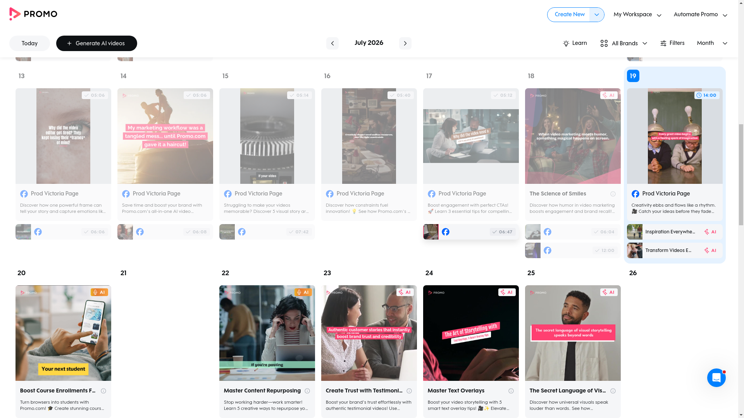The image size is (744, 418).
Task: Click AI badge on Inspiration Everywhere item
Action: point(710,232)
